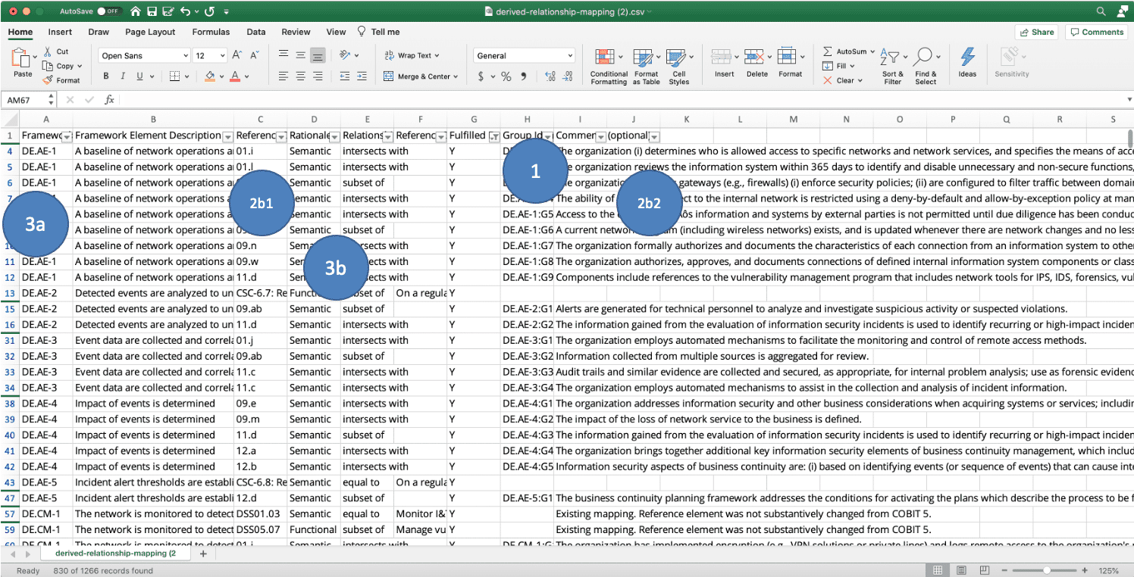The width and height of the screenshot is (1134, 577).
Task: Click the Paste clipboard icon
Action: (23, 58)
